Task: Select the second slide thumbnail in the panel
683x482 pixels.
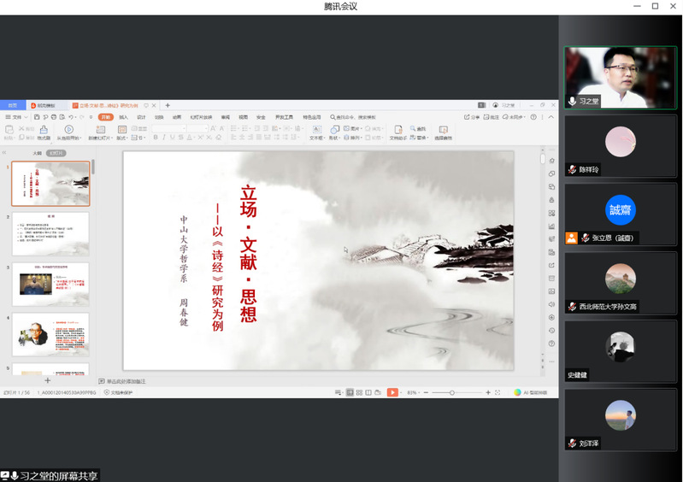Action: click(50, 233)
